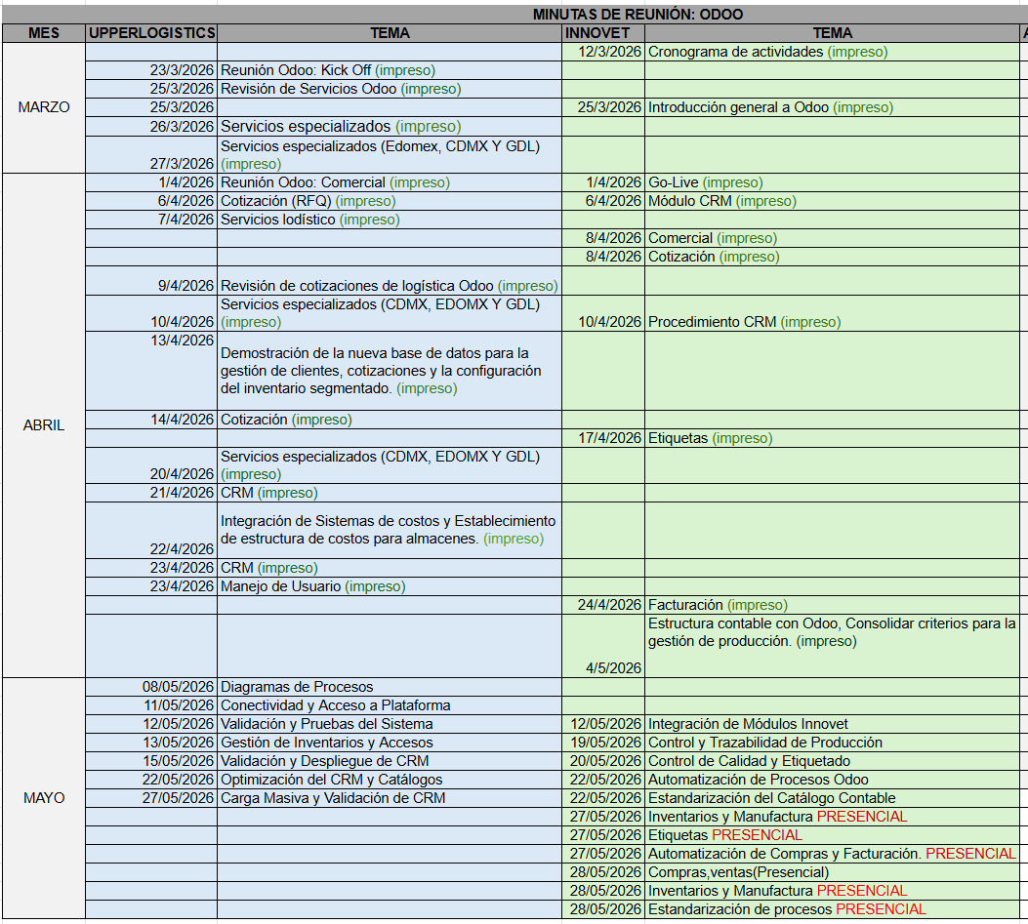Click date cell 24/4/2026
The width and height of the screenshot is (1028, 924).
point(603,606)
